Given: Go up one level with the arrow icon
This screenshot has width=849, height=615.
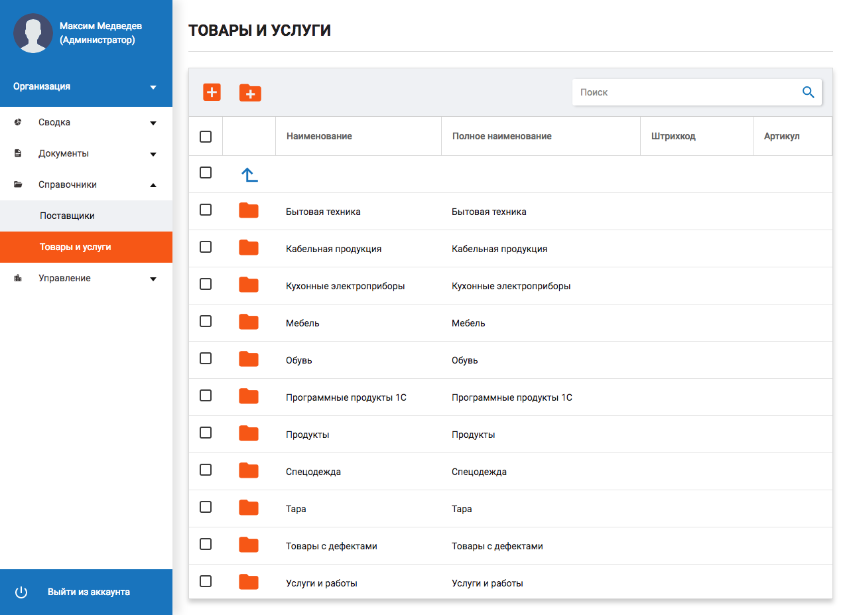Looking at the screenshot, I should [x=249, y=174].
